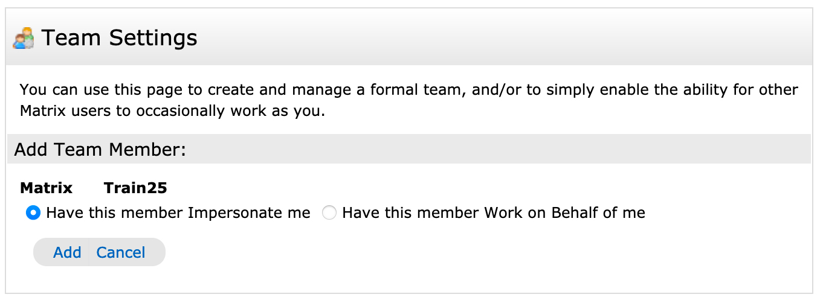Screen dimensions: 823x303
Task: Click the Team Settings people icon
Action: 24,39
